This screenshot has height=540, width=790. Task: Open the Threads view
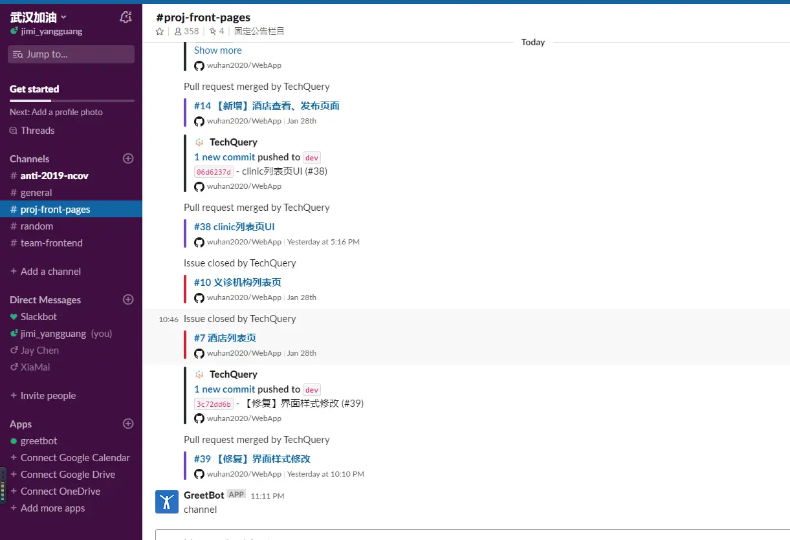tap(38, 130)
